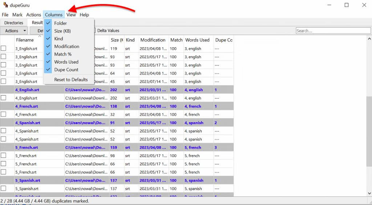Click the down arrow of vertical scrollbar
372x205 pixels.
pyautogui.click(x=369, y=193)
